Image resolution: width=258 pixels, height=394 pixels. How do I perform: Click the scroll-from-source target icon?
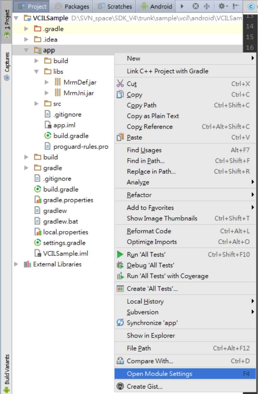pyautogui.click(x=196, y=6)
